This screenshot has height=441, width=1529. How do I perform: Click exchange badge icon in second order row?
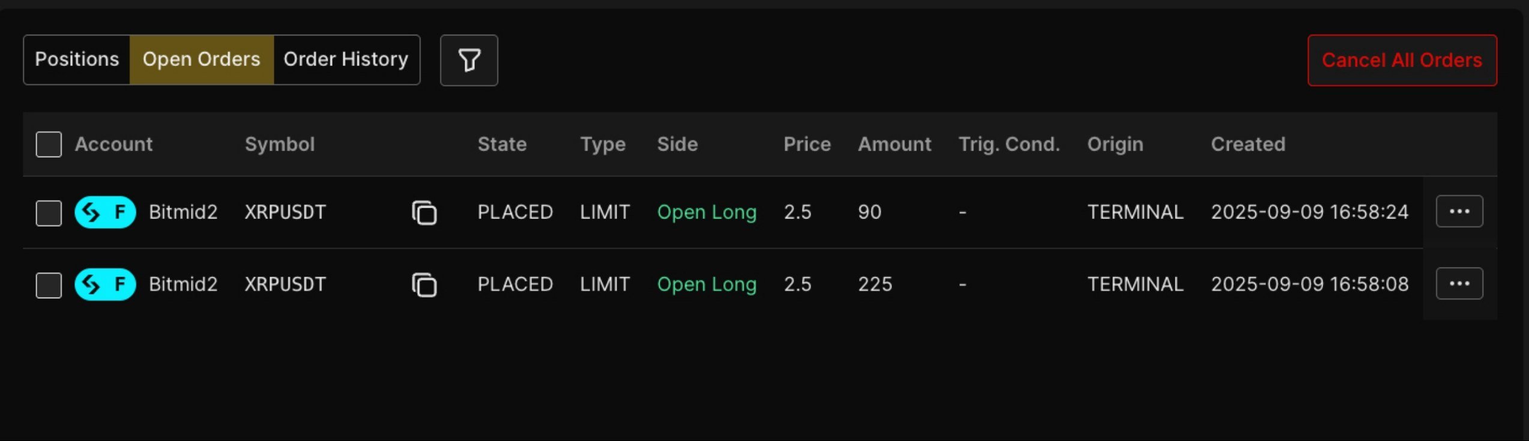click(x=105, y=284)
